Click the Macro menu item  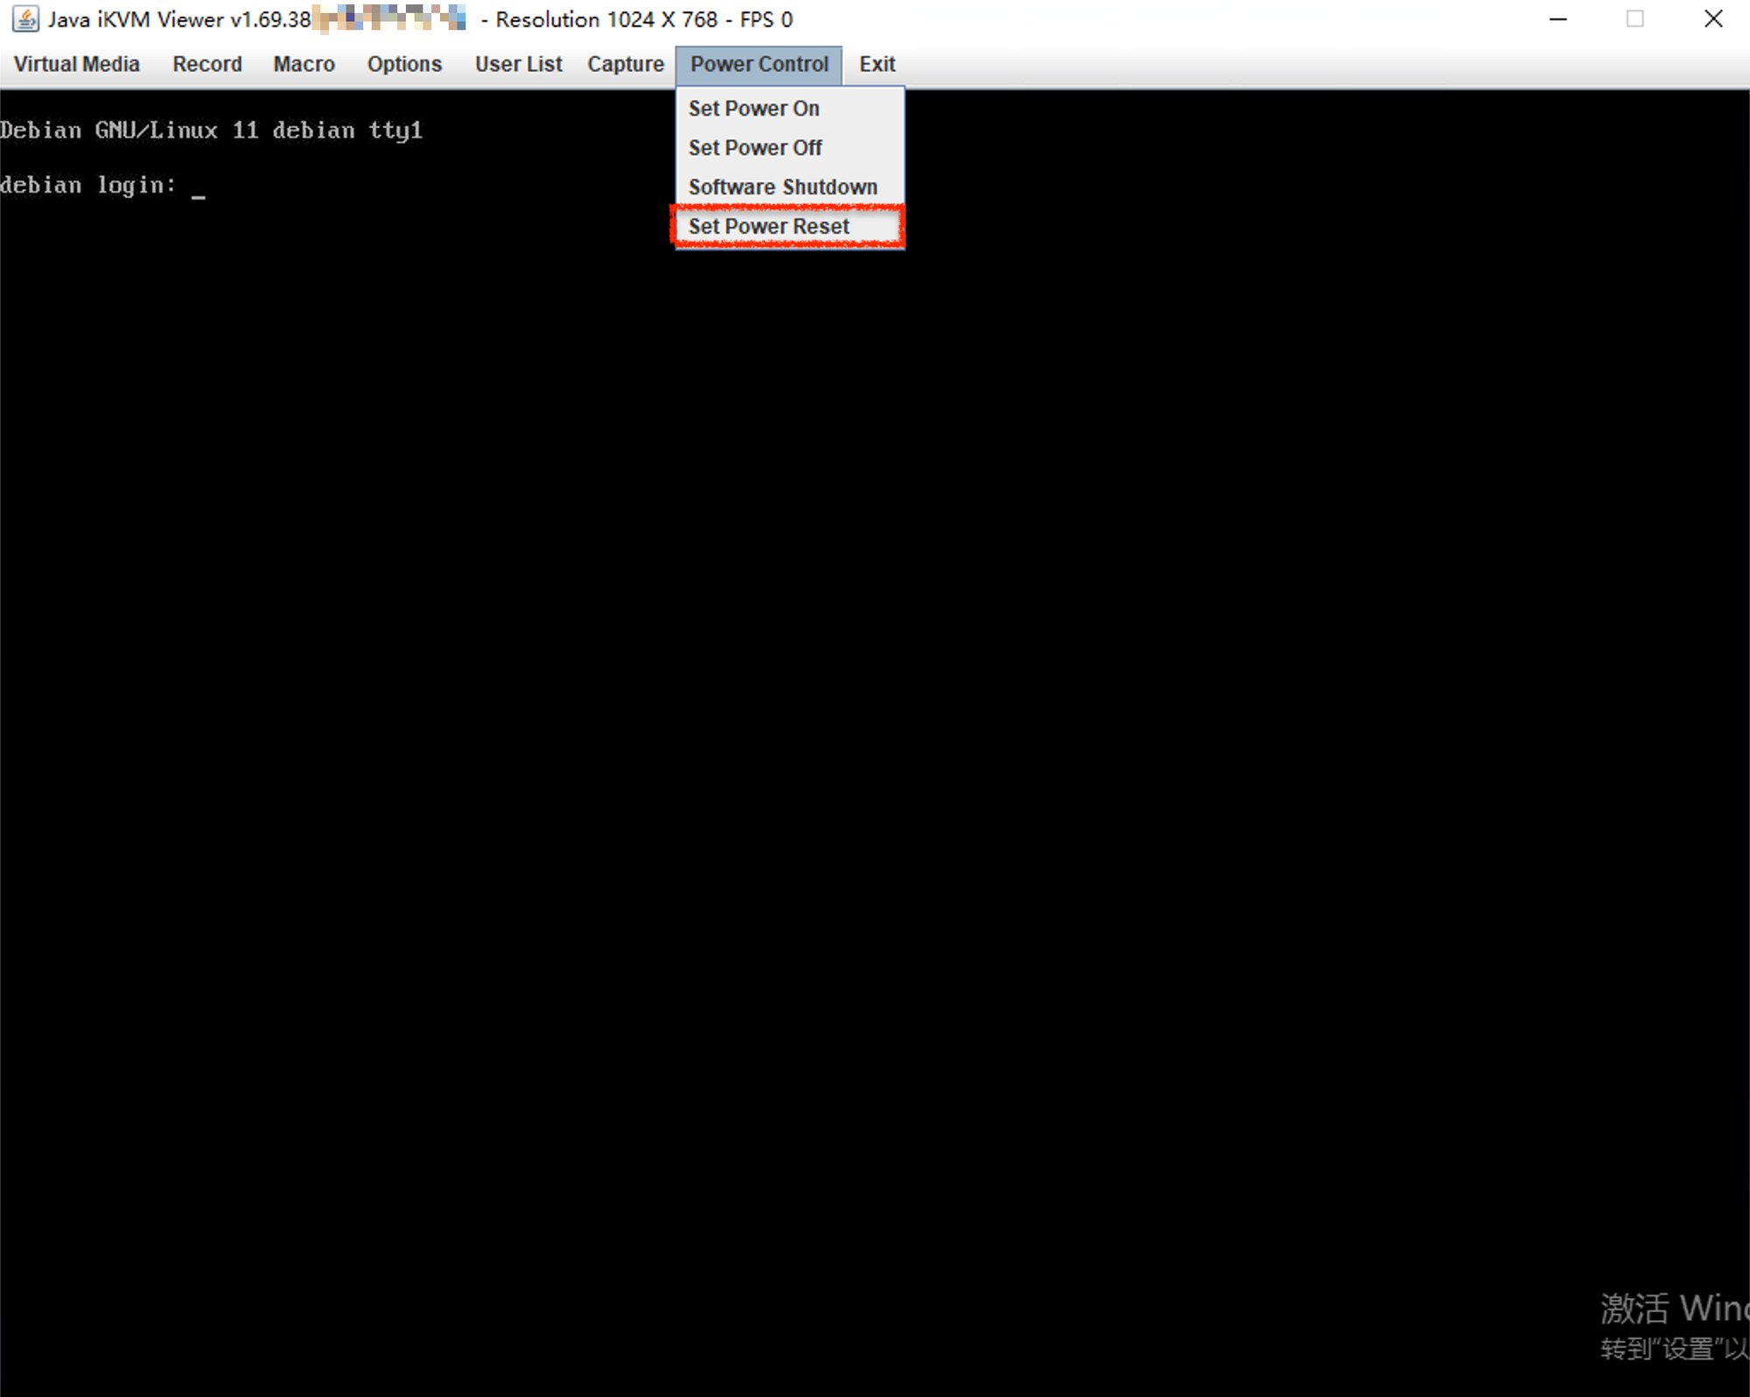pos(304,64)
